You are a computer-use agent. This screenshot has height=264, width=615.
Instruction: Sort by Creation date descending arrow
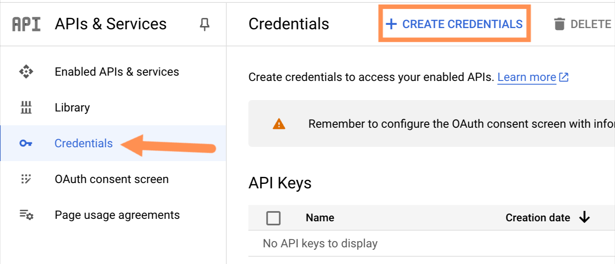584,218
